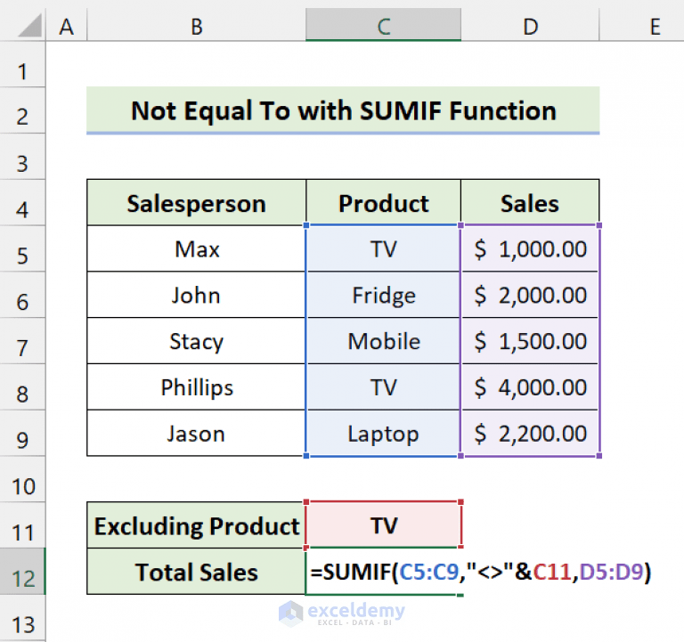Click the Product header cell
This screenshot has width=684, height=642.
point(384,203)
